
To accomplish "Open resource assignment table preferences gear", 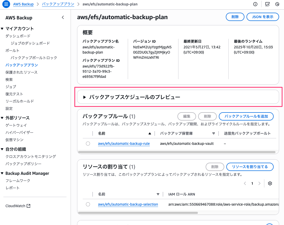I will point(270,183).
